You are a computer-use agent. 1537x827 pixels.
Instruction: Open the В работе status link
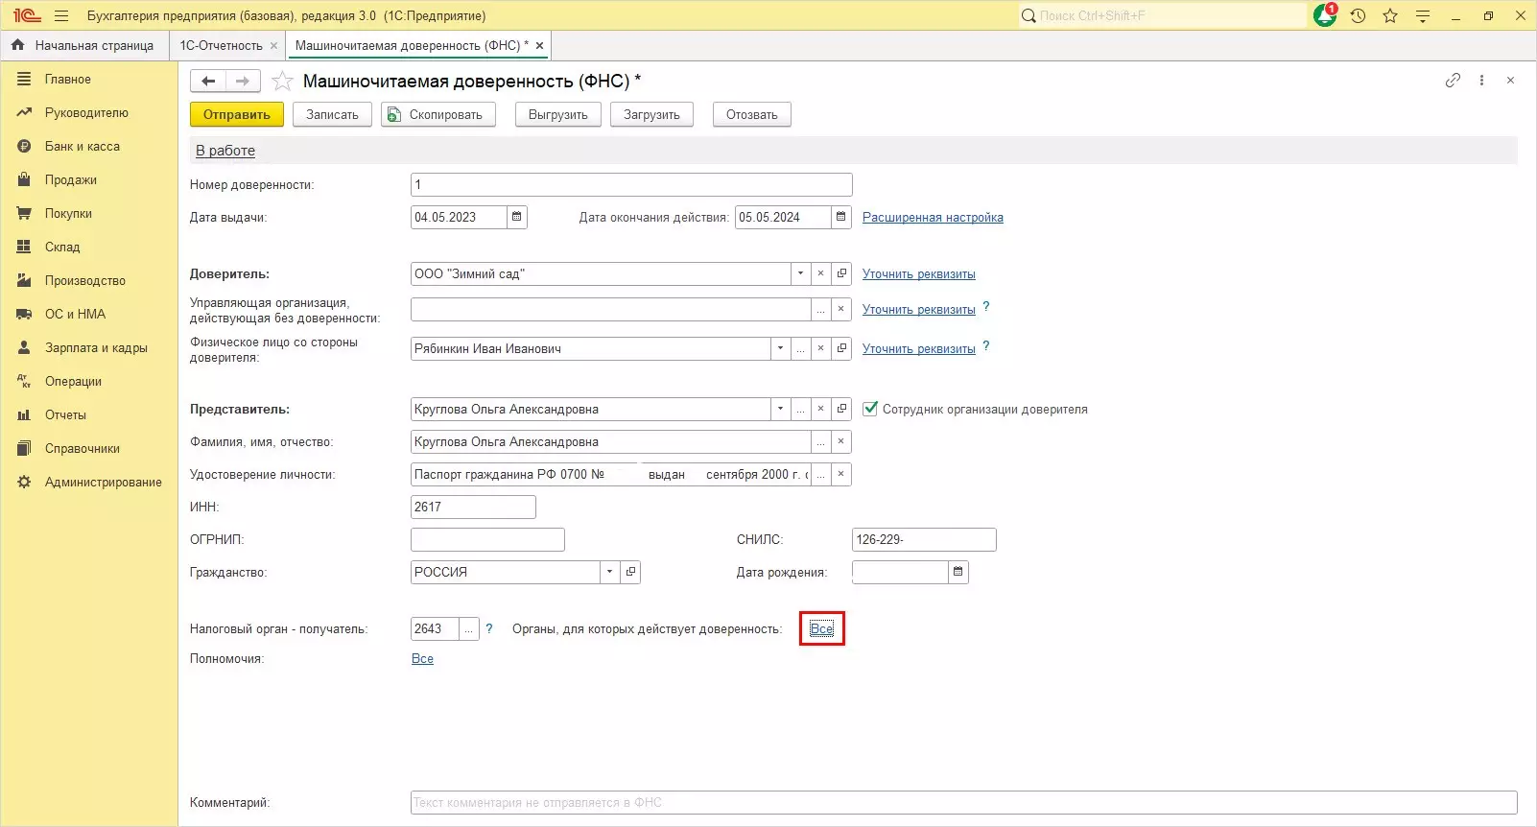[x=225, y=151]
